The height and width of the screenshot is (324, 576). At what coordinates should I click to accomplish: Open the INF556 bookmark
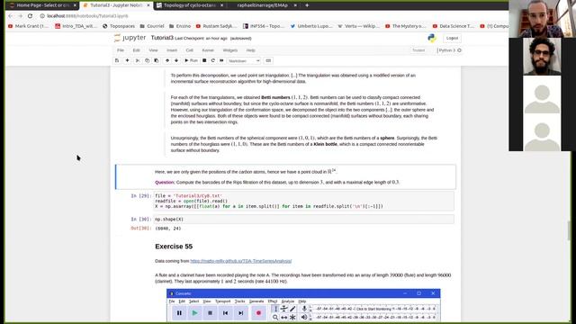tap(264, 26)
